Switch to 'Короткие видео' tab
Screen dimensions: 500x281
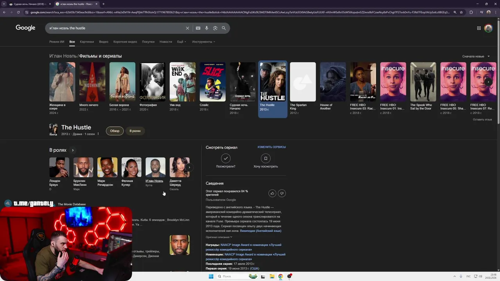(125, 42)
